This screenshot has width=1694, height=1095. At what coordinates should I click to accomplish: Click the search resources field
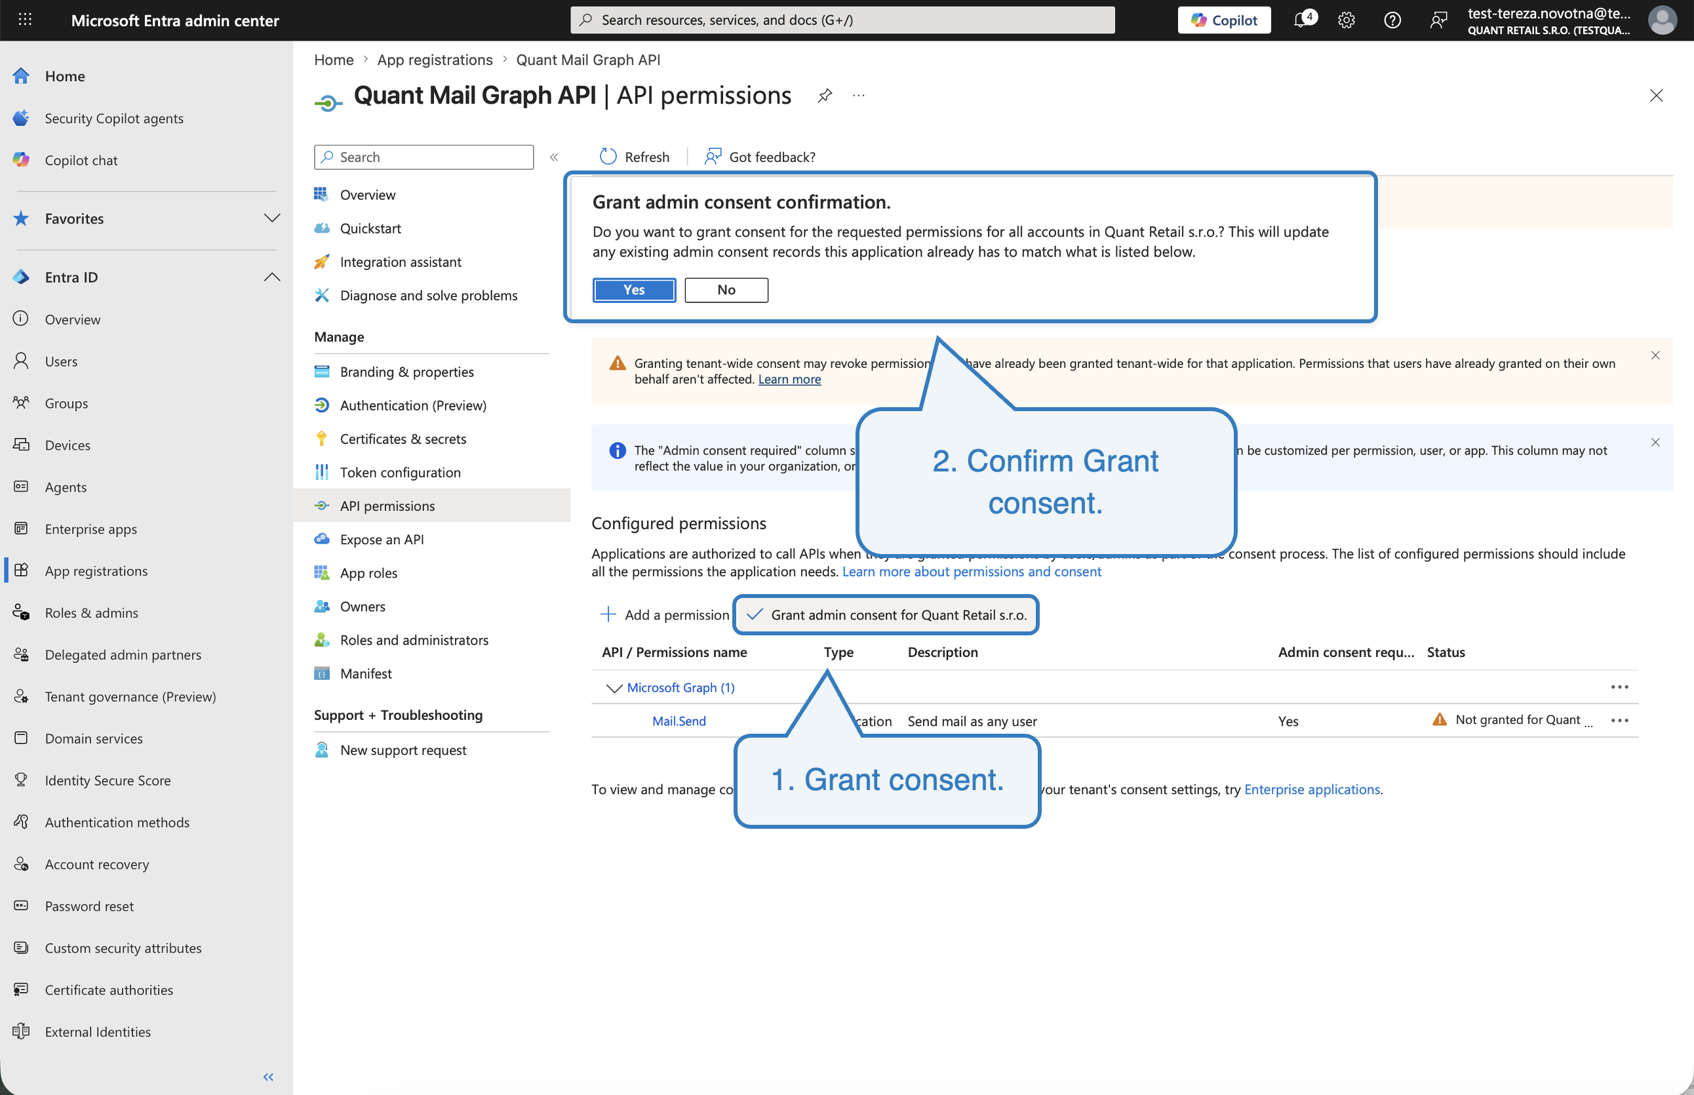(842, 20)
